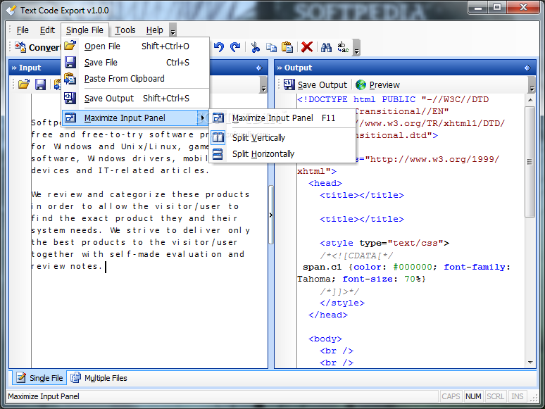Click the red X delete icon
The height and width of the screenshot is (409, 545).
[307, 47]
